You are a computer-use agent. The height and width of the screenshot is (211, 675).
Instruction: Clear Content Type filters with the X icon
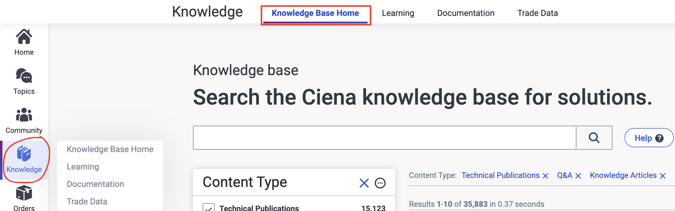pyautogui.click(x=364, y=183)
